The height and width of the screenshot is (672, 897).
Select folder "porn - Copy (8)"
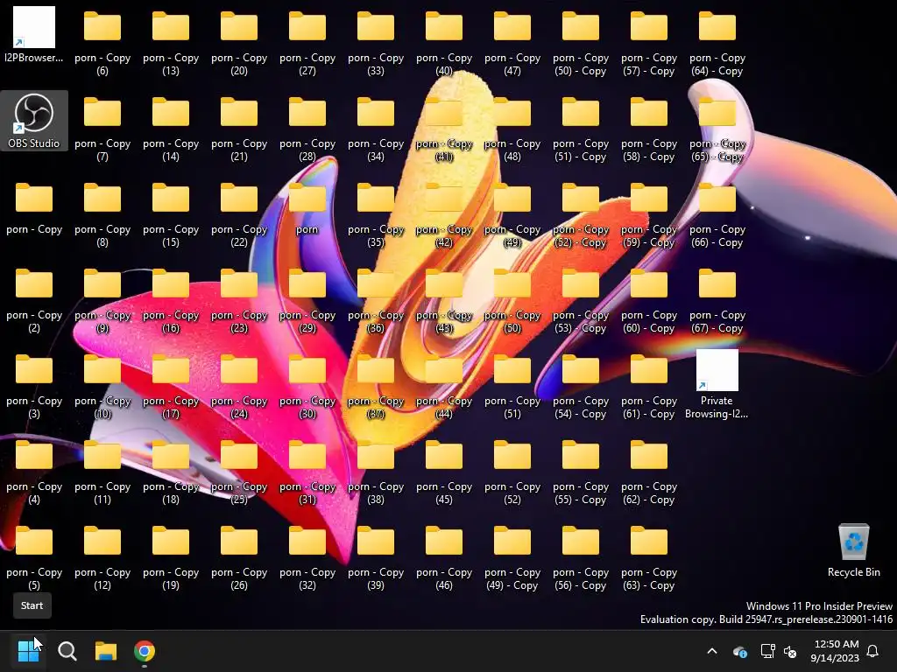(x=102, y=215)
